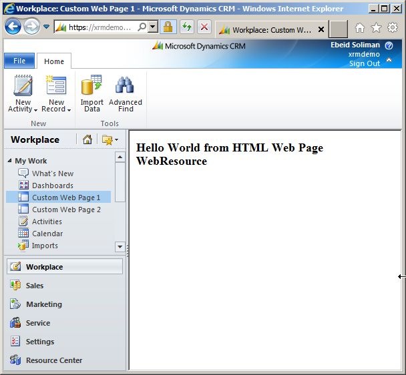The height and width of the screenshot is (375, 406).
Task: Click the Sign Out link
Action: tap(365, 63)
